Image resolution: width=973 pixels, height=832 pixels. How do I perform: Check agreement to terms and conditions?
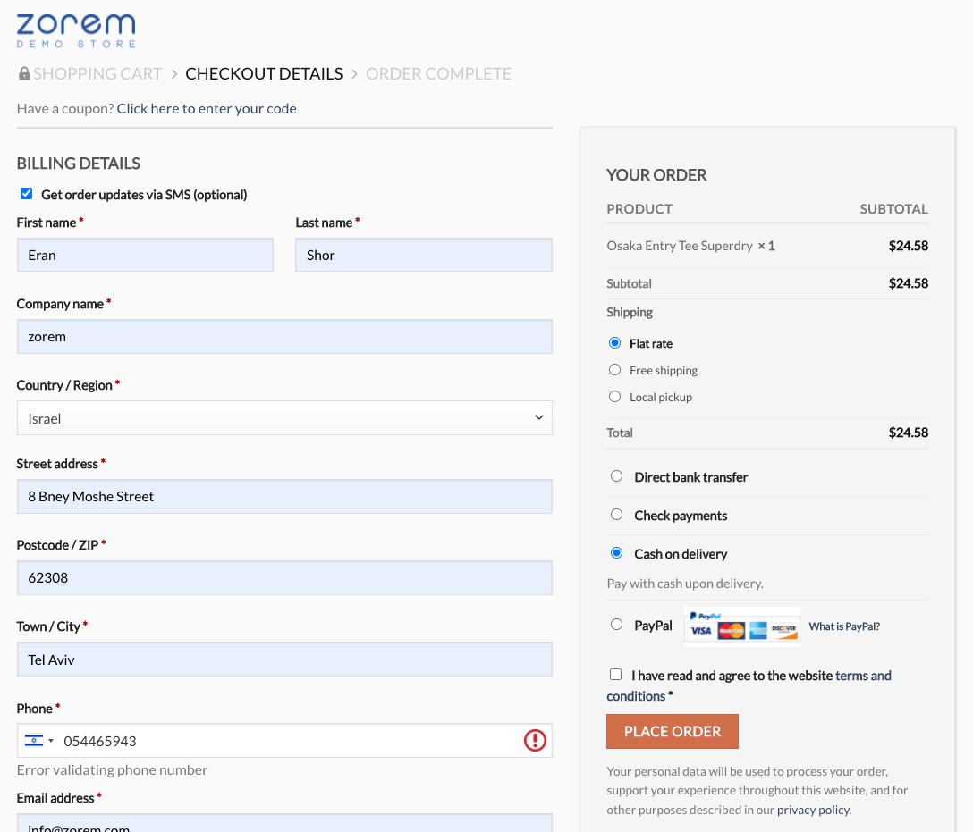(615, 674)
